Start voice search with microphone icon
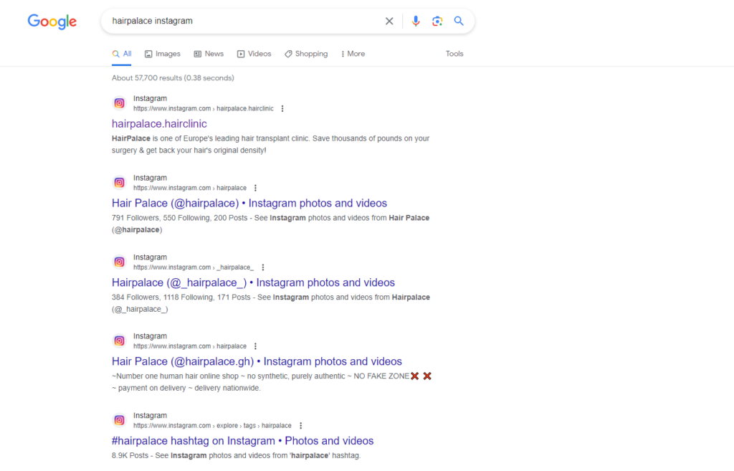Screen dimensions: 734x471 pyautogui.click(x=415, y=22)
